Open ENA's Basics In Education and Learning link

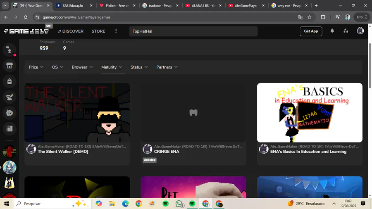(x=308, y=152)
